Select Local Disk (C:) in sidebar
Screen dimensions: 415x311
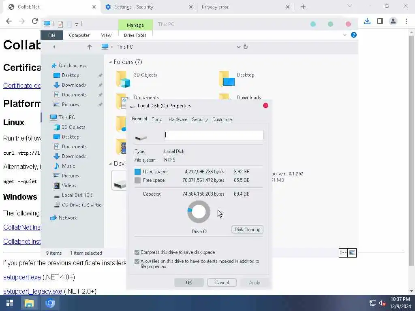77,195
